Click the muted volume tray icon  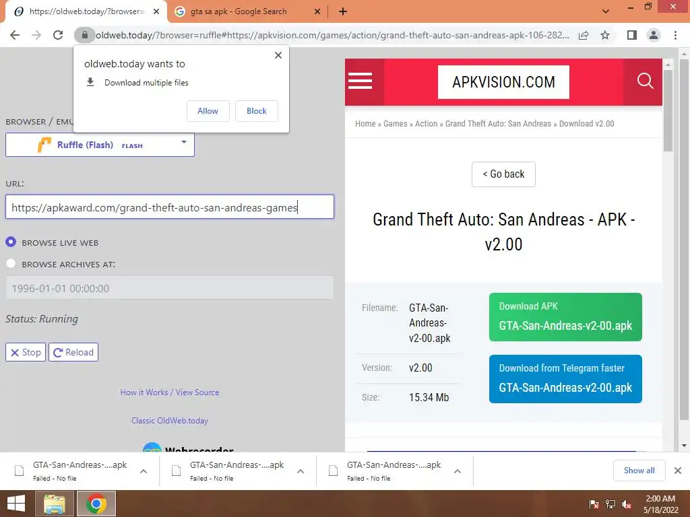627,504
